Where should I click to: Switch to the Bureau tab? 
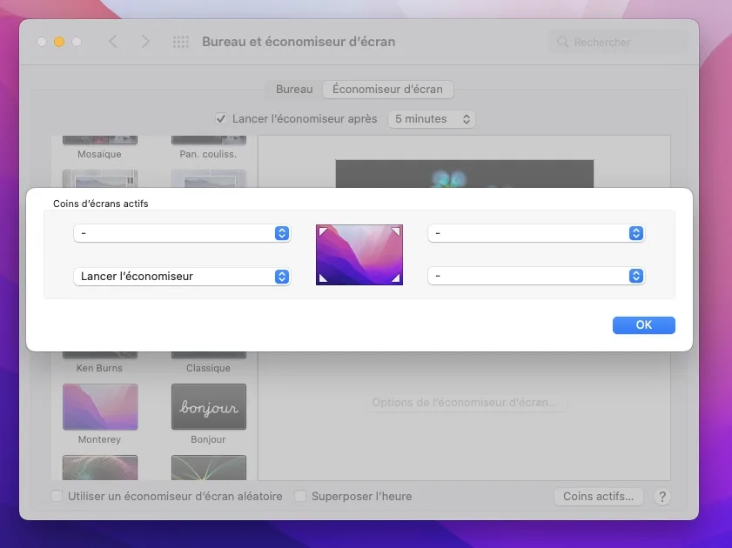[294, 89]
